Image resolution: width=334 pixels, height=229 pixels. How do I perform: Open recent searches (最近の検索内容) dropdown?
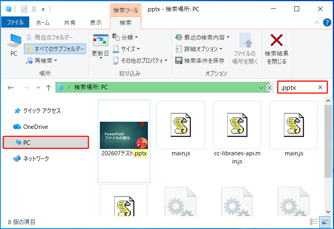pos(202,37)
